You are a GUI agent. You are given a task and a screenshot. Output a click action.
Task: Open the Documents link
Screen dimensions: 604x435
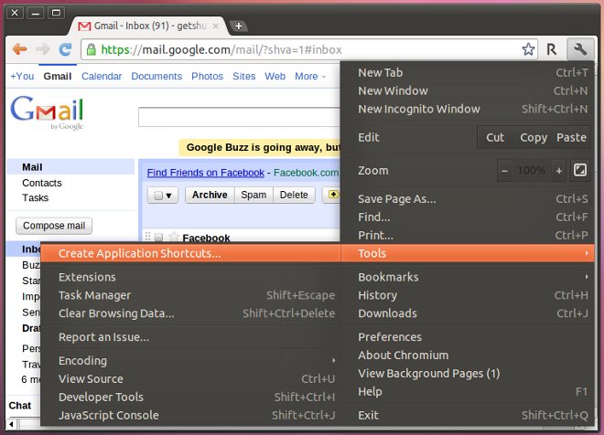point(156,76)
